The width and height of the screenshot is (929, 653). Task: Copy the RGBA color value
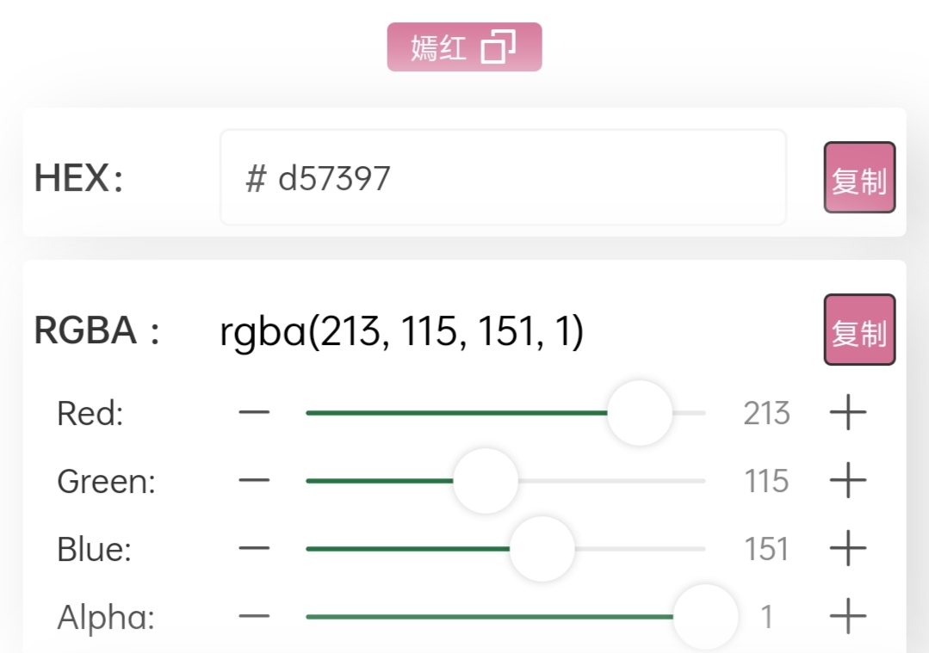point(859,330)
